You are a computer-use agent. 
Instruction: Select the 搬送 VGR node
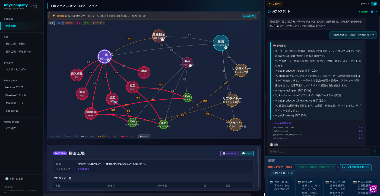click(82, 94)
